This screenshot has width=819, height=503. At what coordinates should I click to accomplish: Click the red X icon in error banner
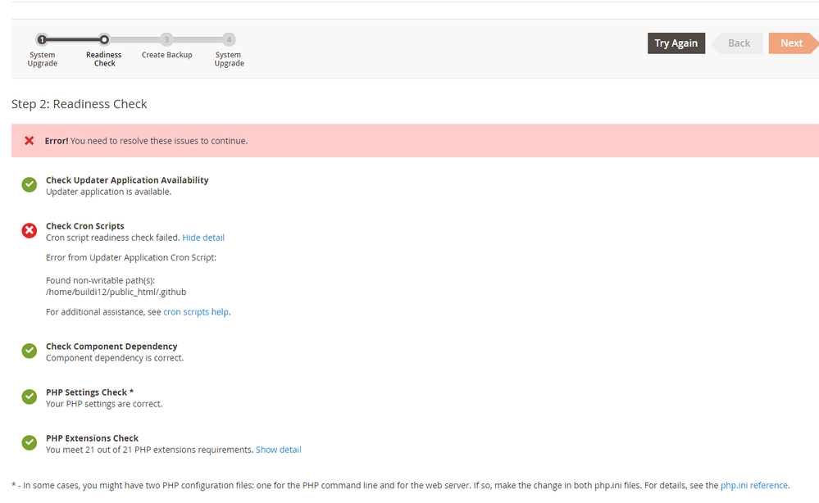coord(30,141)
